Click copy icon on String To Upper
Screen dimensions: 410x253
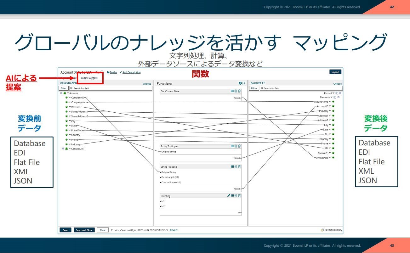tap(236, 146)
